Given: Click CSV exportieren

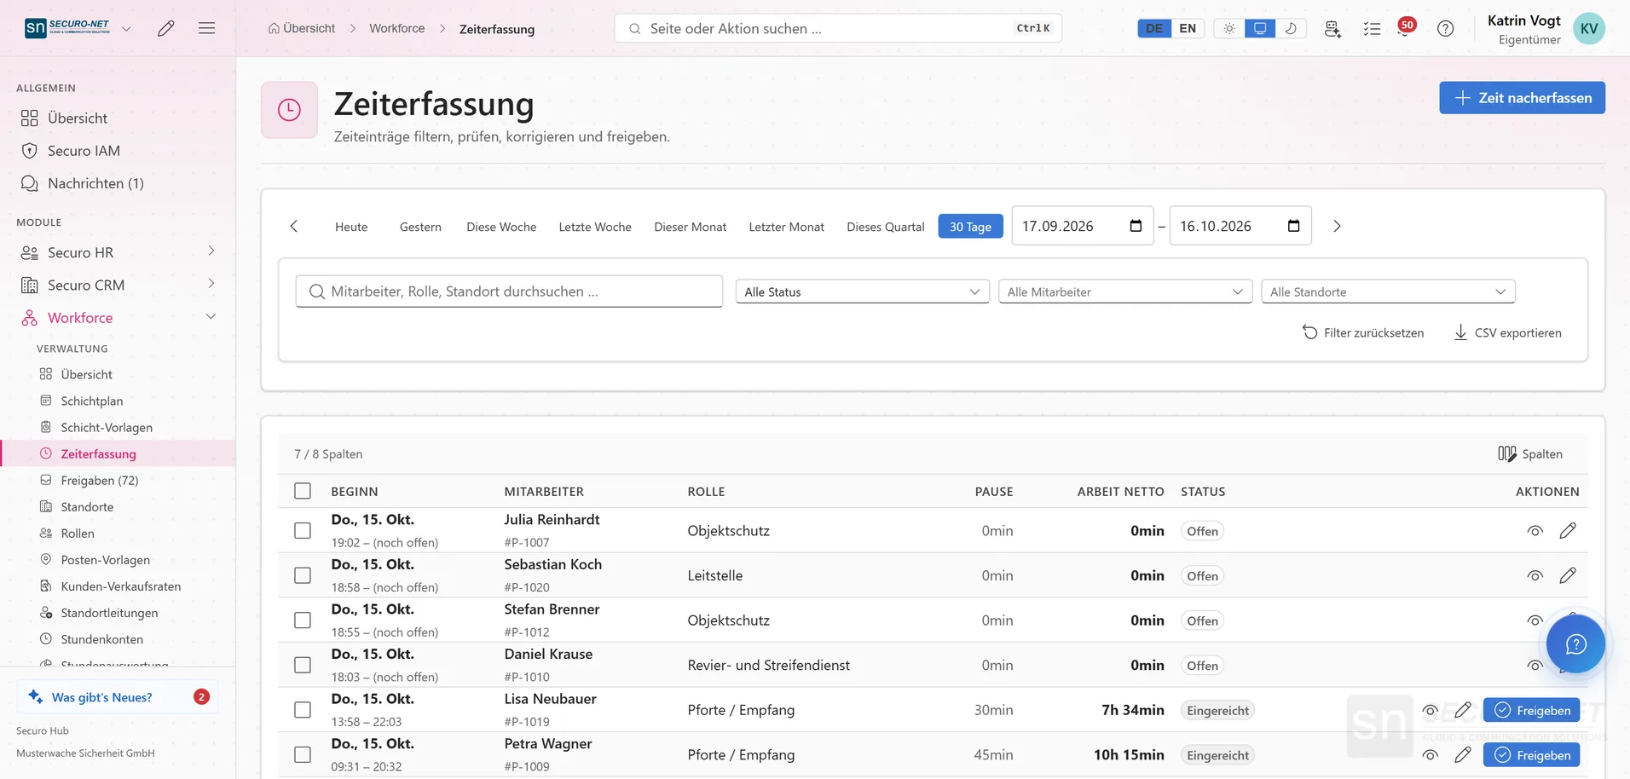Looking at the screenshot, I should click(x=1507, y=332).
